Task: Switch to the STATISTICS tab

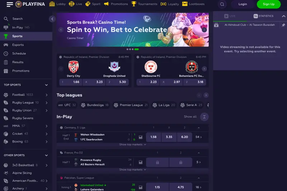Action: pos(263,16)
